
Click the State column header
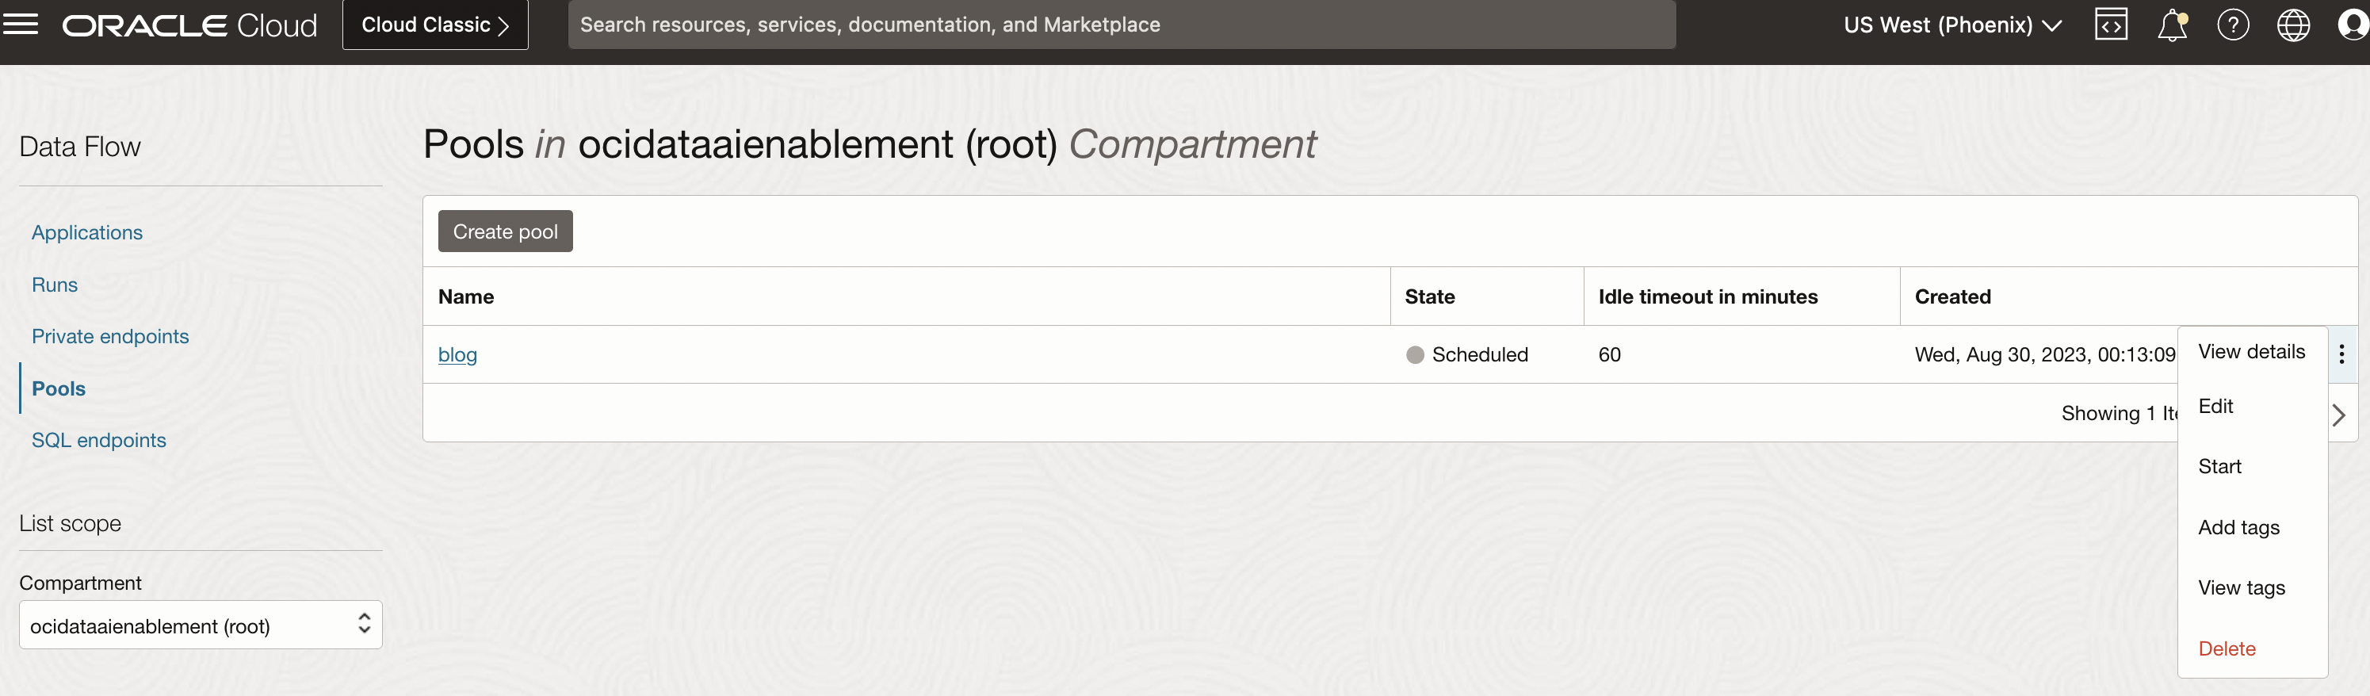pos(1430,296)
